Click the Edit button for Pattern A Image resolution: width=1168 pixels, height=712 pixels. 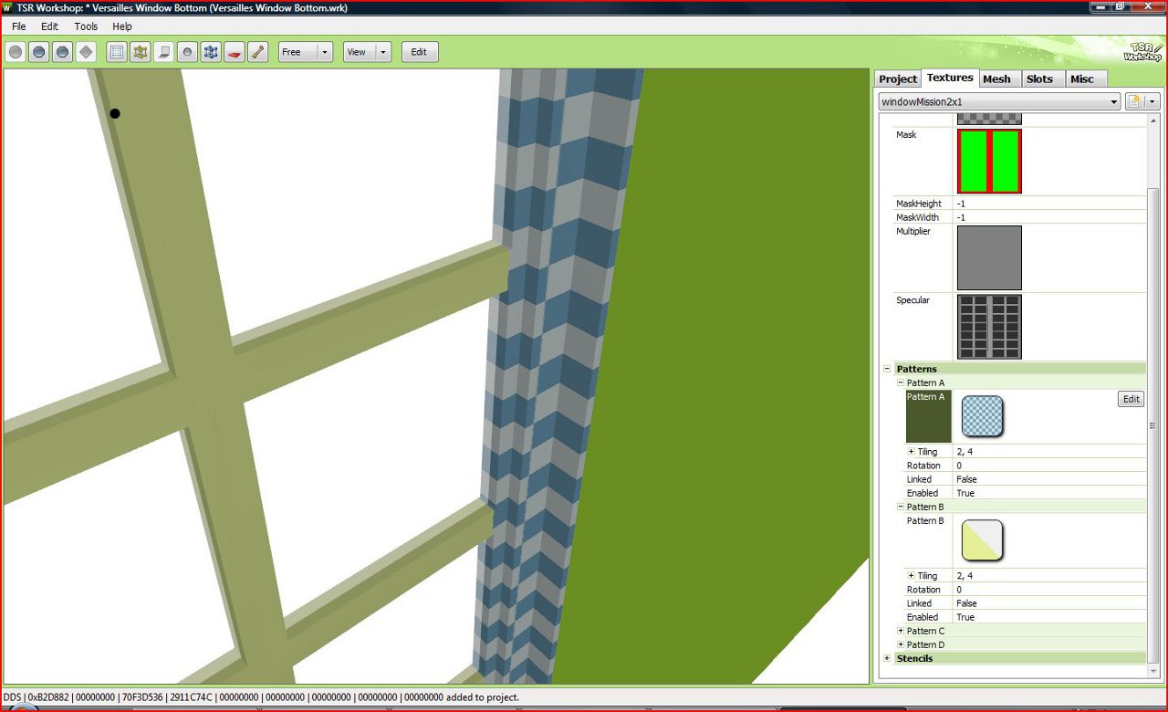(x=1131, y=399)
